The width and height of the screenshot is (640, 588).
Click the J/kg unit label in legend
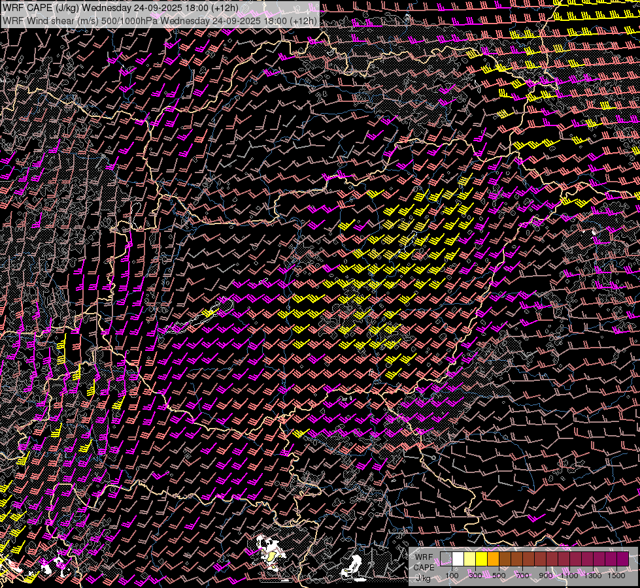click(x=424, y=578)
